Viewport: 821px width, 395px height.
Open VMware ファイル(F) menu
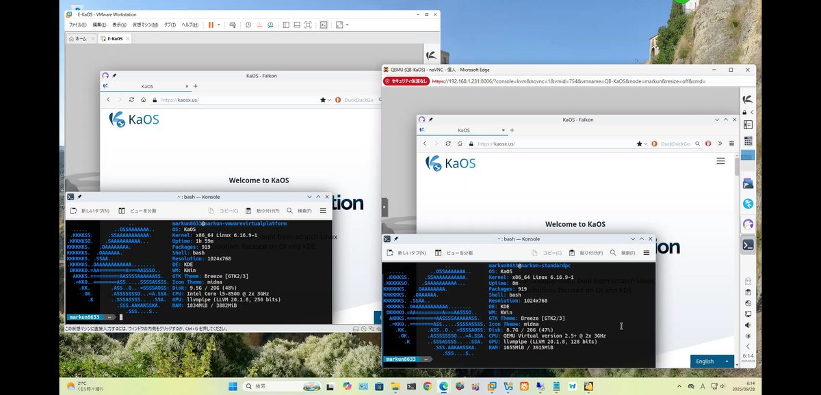click(78, 25)
